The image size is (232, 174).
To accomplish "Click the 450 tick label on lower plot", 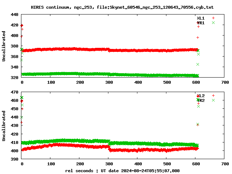I will click(x=14, y=109).
